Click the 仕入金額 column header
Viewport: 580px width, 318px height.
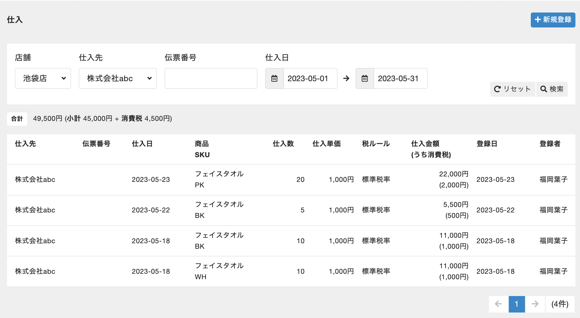pos(425,144)
